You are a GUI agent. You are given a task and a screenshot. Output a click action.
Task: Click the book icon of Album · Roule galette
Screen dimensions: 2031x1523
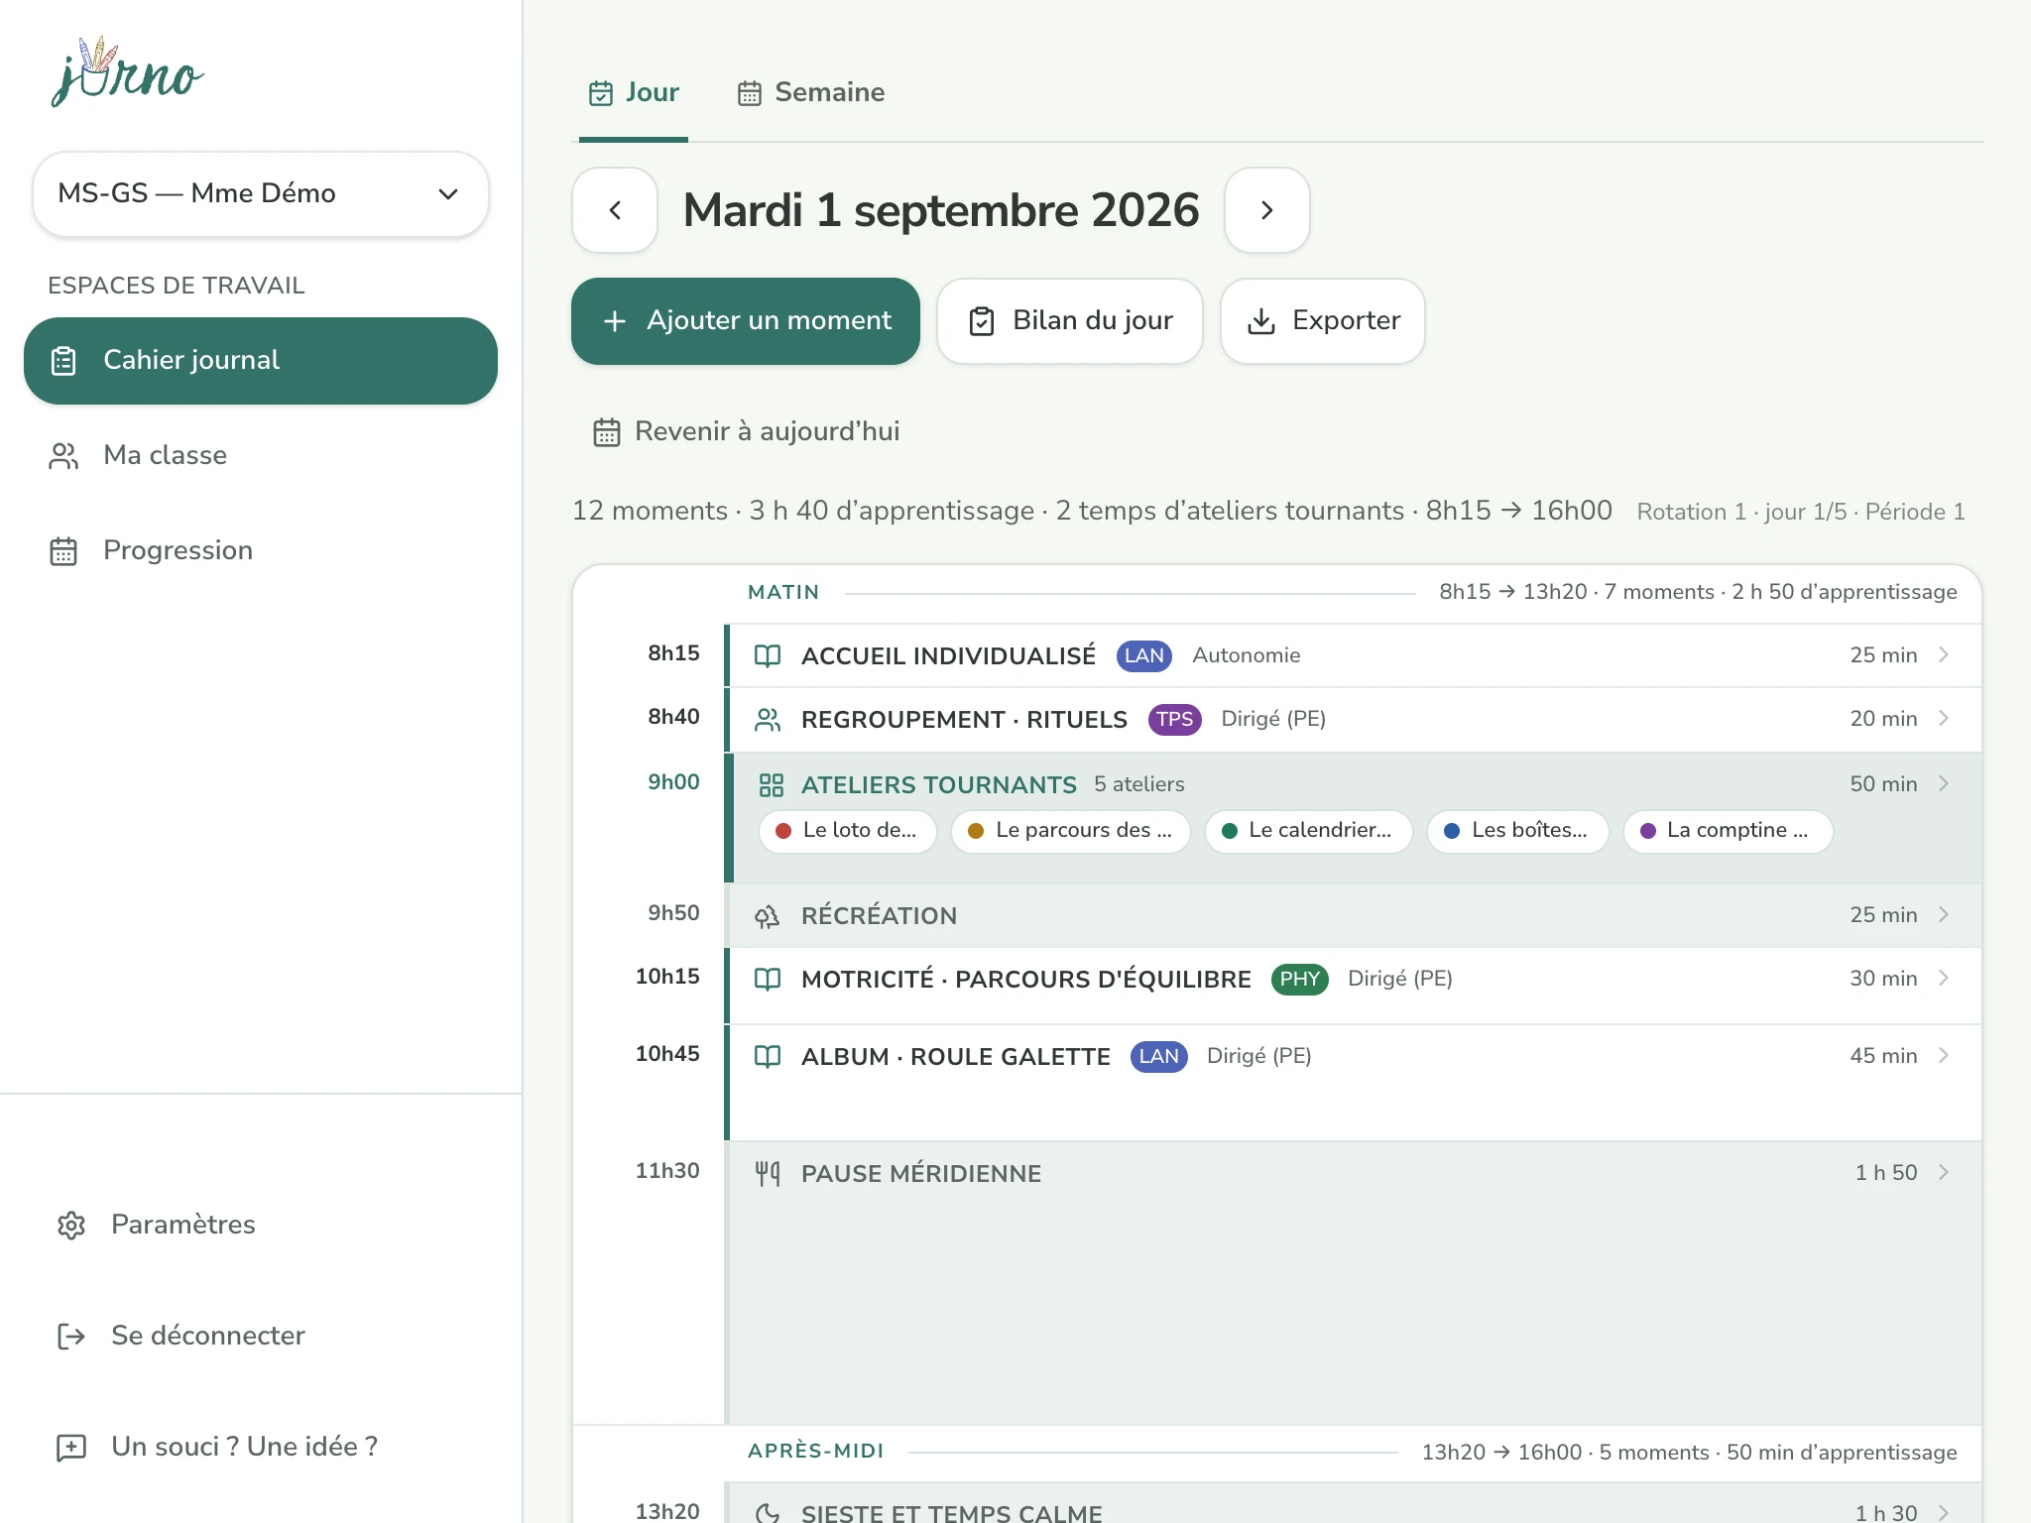click(x=768, y=1056)
